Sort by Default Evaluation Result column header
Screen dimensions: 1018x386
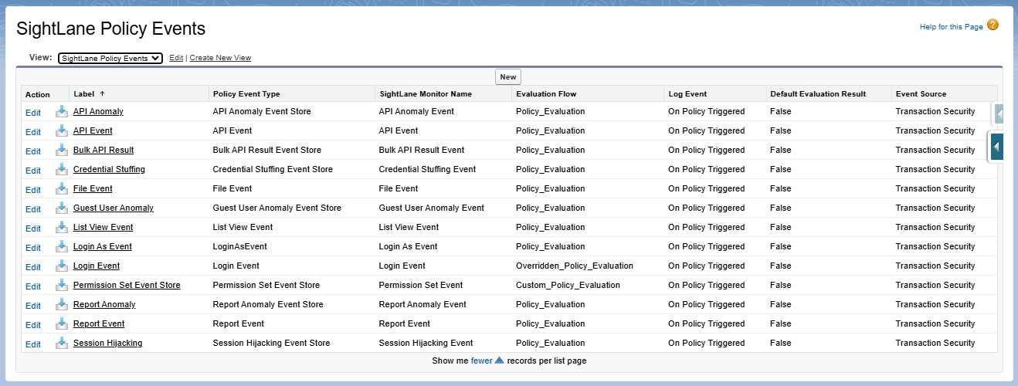(x=818, y=94)
